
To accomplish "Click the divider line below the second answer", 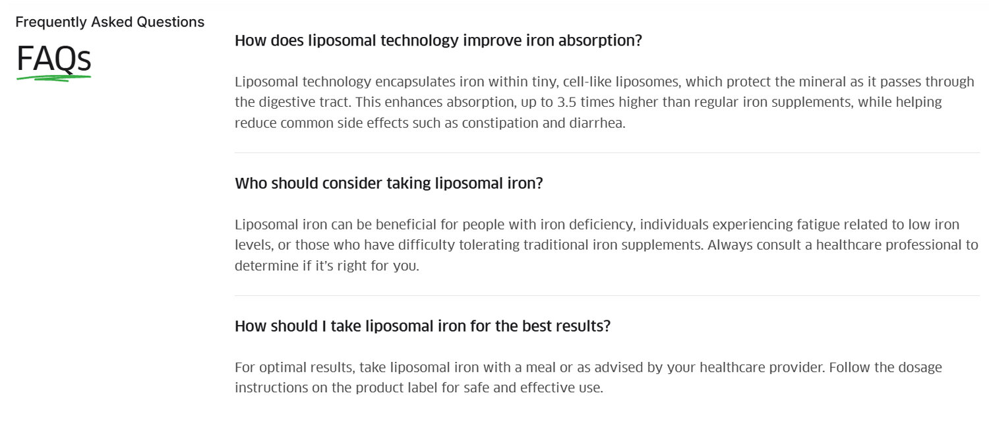I will click(x=607, y=295).
